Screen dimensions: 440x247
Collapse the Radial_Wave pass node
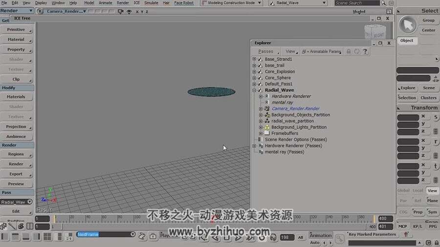254,90
